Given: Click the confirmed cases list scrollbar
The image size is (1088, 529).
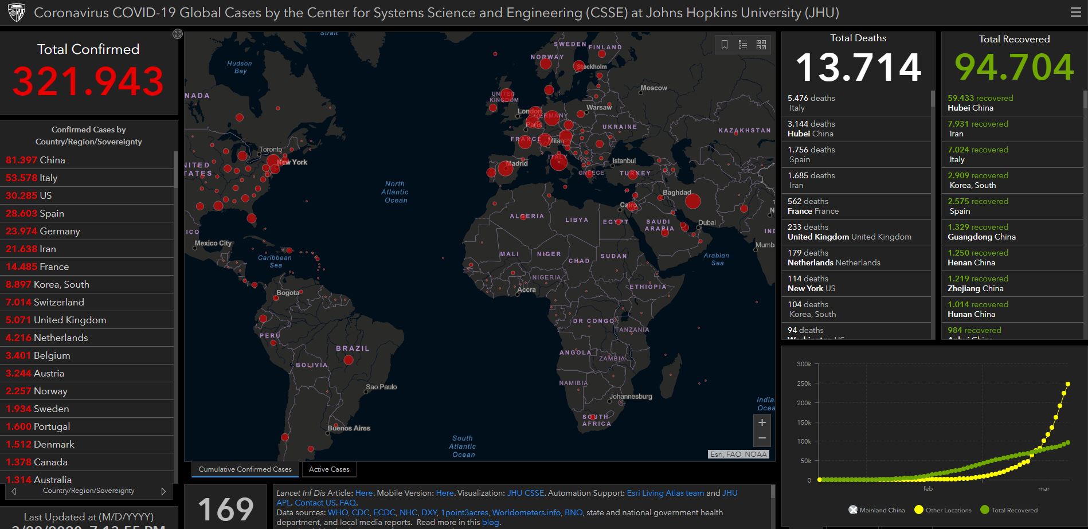Looking at the screenshot, I should click(175, 169).
